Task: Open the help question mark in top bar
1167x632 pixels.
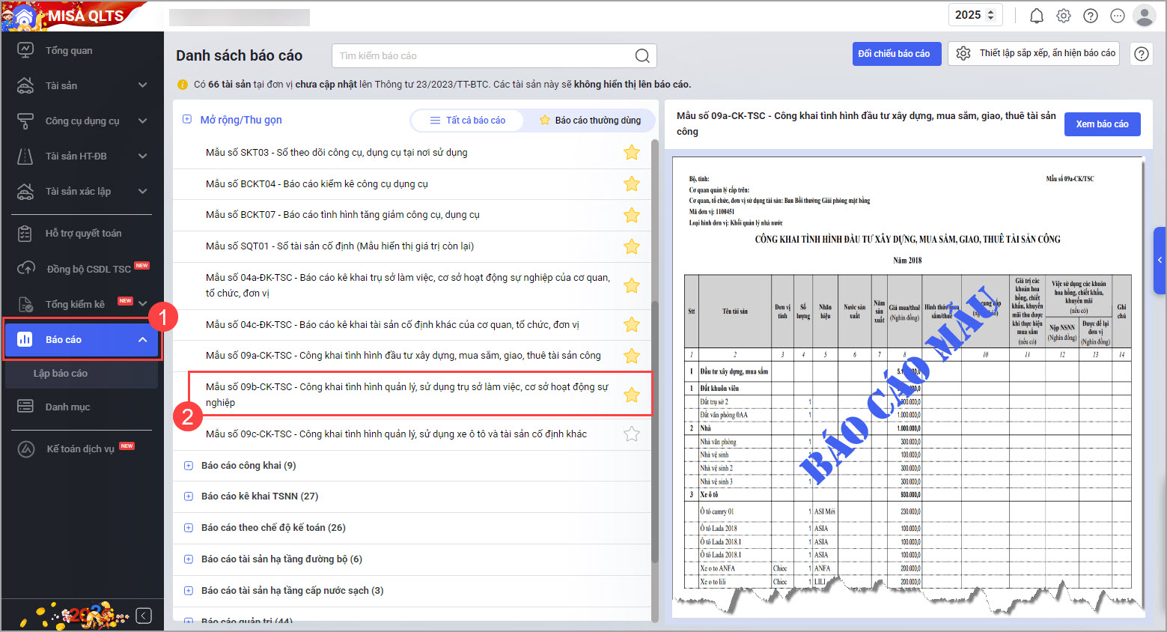Action: coord(1091,16)
